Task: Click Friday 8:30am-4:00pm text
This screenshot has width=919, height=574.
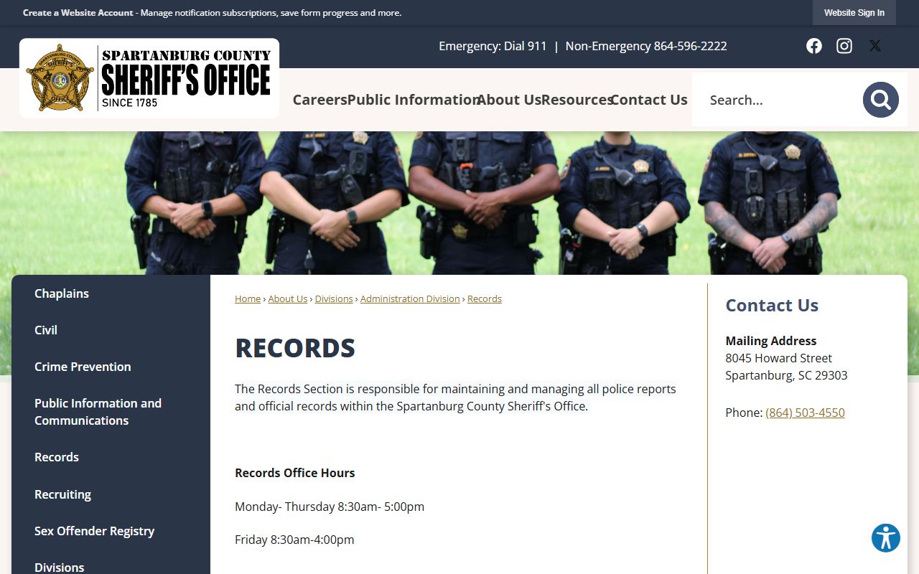Action: point(294,540)
